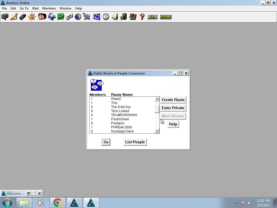Click the Help button in Public Rooms window

(173, 124)
